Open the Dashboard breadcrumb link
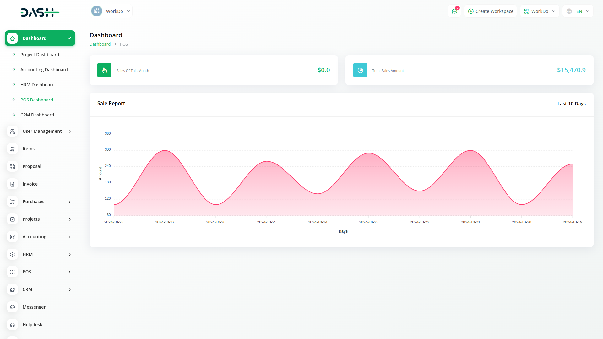Screen dimensions: 603x339 click(100, 44)
